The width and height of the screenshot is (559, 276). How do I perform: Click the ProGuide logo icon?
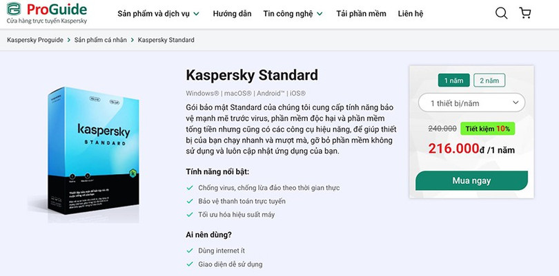tap(15, 11)
